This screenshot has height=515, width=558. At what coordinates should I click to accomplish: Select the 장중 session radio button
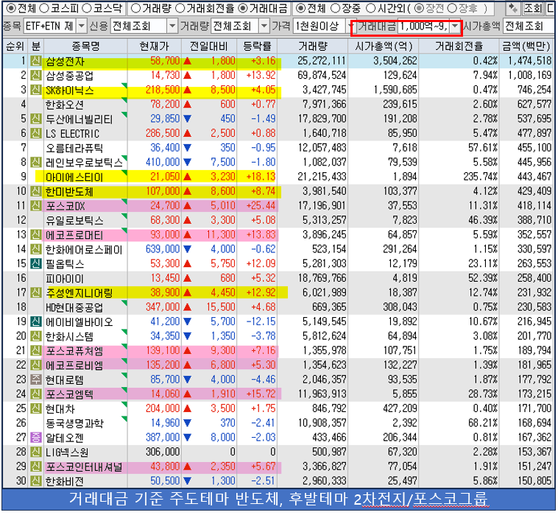pyautogui.click(x=335, y=8)
